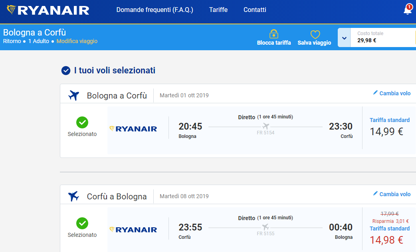
Task: Toggle the Selezionato checkmark for flight FR 5155
Action: coord(82,223)
